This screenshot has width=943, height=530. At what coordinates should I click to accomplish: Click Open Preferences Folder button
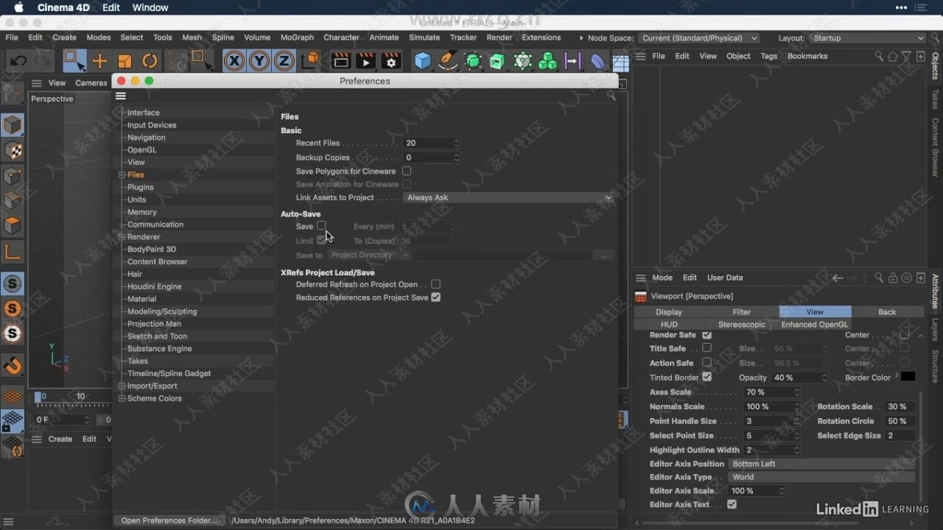coord(169,520)
